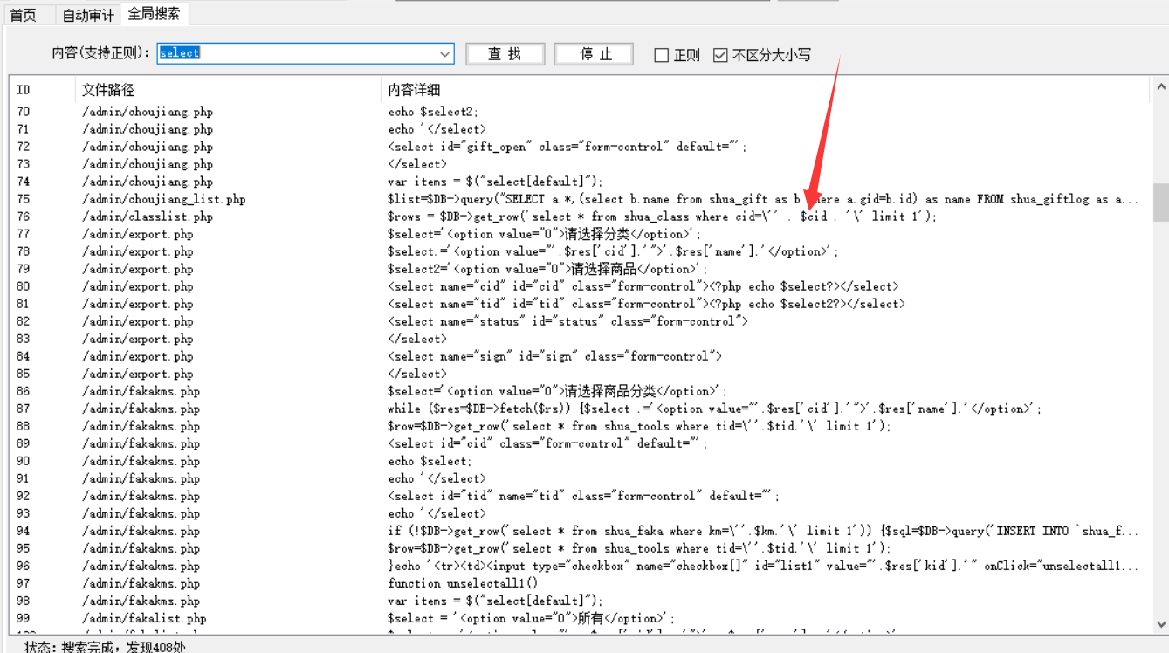This screenshot has width=1169, height=653.
Task: Select result row ID 95
Action: pyautogui.click(x=24, y=548)
